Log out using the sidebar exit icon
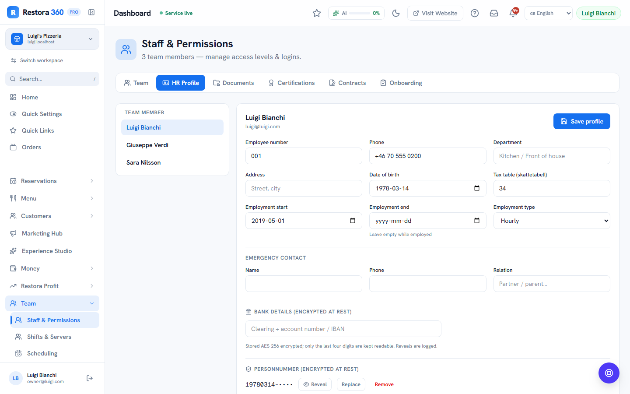630x394 pixels. [90, 378]
